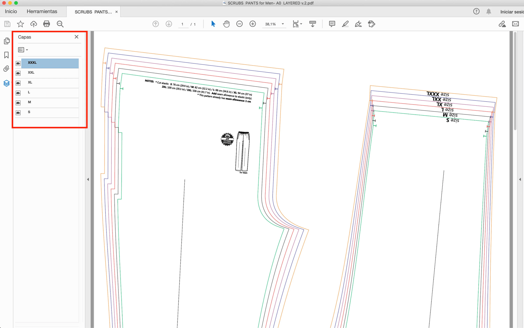524x328 pixels.
Task: Click the upload to cloud icon
Action: tap(34, 24)
